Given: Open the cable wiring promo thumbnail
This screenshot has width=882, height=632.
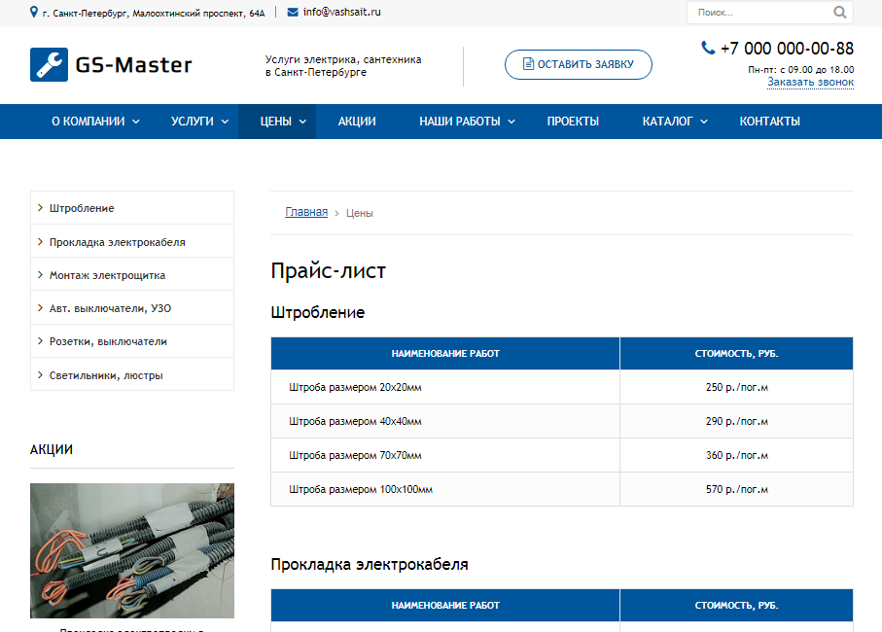Looking at the screenshot, I should [x=132, y=550].
